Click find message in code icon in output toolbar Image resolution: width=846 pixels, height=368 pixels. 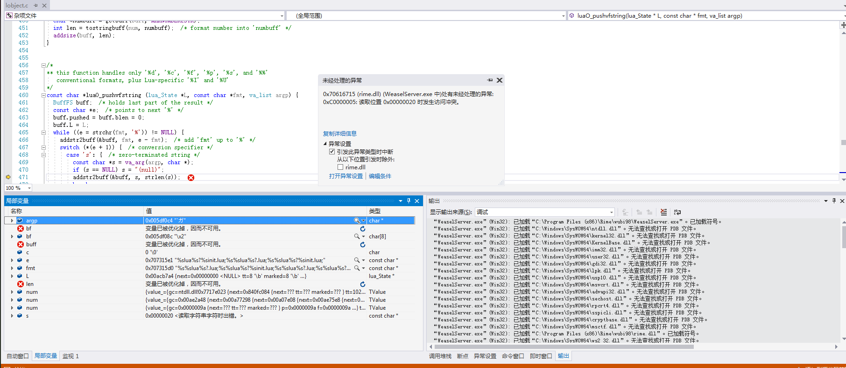[625, 212]
